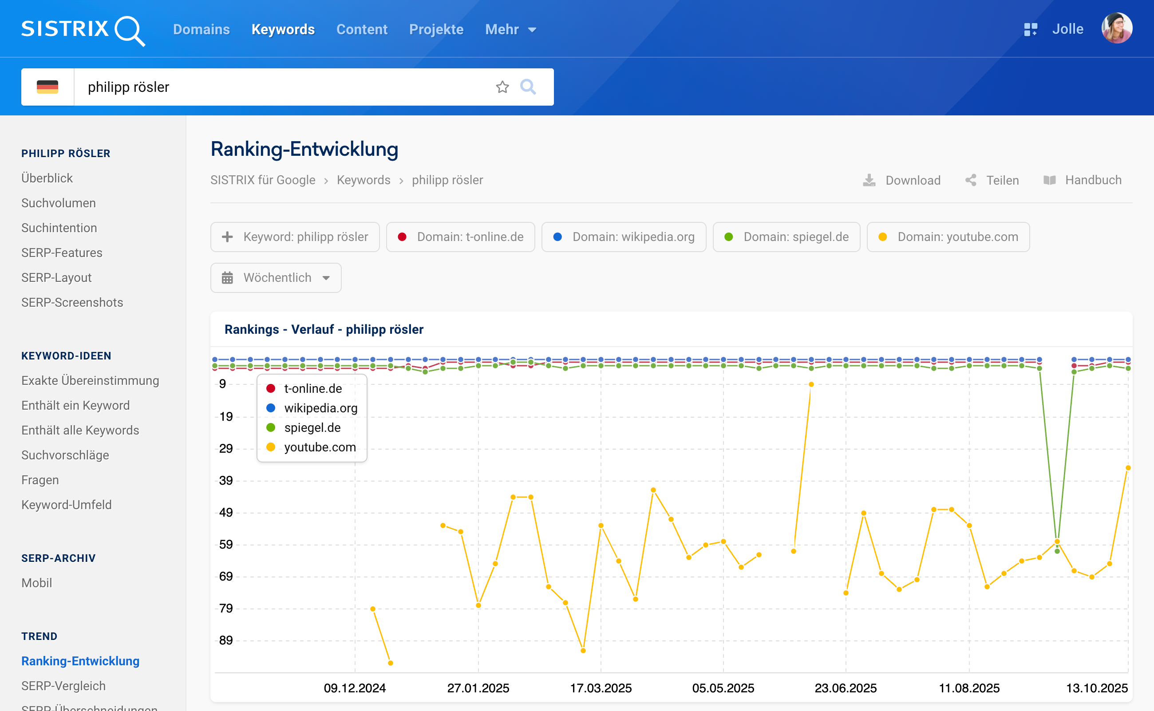Click the search magnifier icon
Viewport: 1154px width, 711px height.
528,87
